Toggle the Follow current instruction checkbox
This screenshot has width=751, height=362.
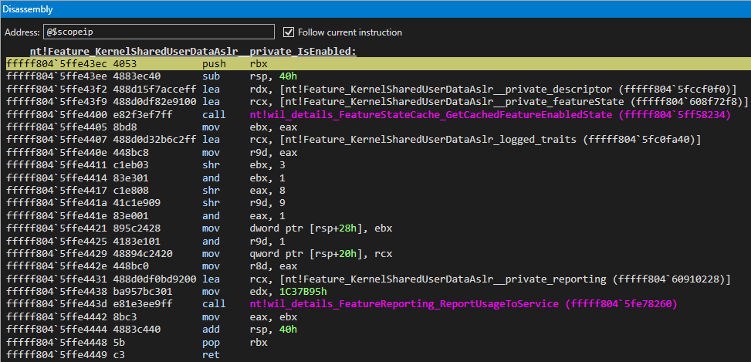tap(289, 32)
